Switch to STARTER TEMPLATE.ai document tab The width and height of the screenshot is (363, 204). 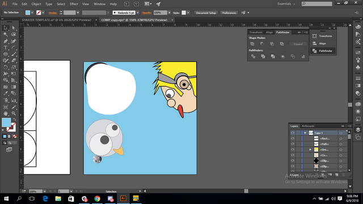pyautogui.click(x=57, y=20)
